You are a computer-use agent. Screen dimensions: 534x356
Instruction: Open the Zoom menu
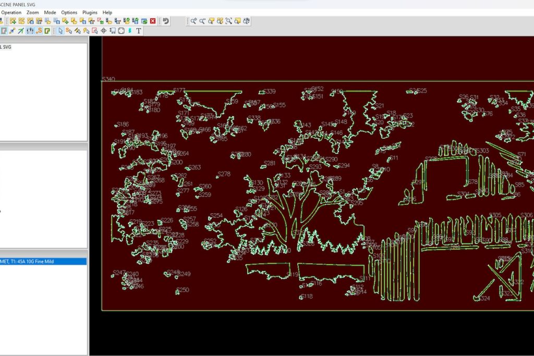coord(33,12)
